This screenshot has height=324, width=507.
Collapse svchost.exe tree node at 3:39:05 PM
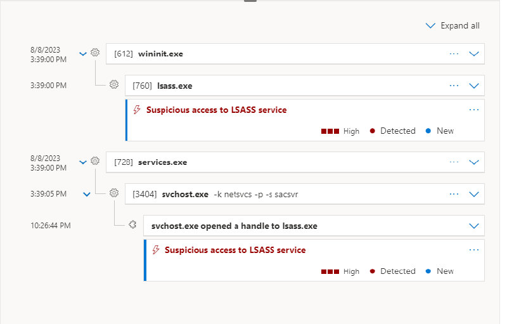click(x=87, y=194)
